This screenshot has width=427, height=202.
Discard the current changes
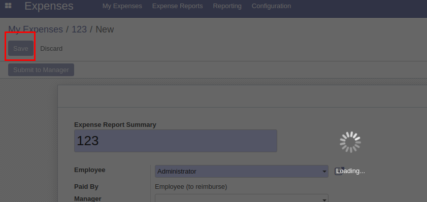51,48
